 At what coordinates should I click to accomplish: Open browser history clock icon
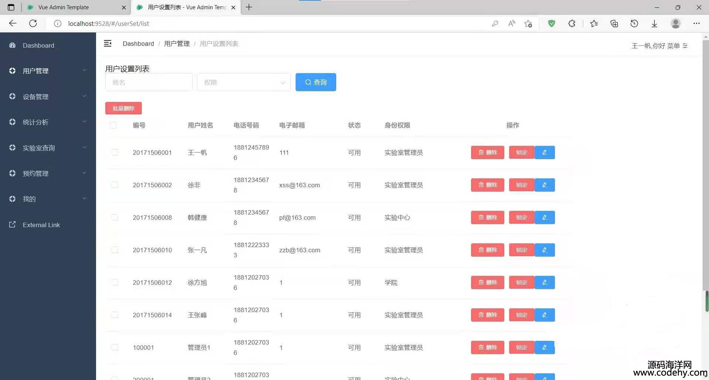(x=634, y=24)
